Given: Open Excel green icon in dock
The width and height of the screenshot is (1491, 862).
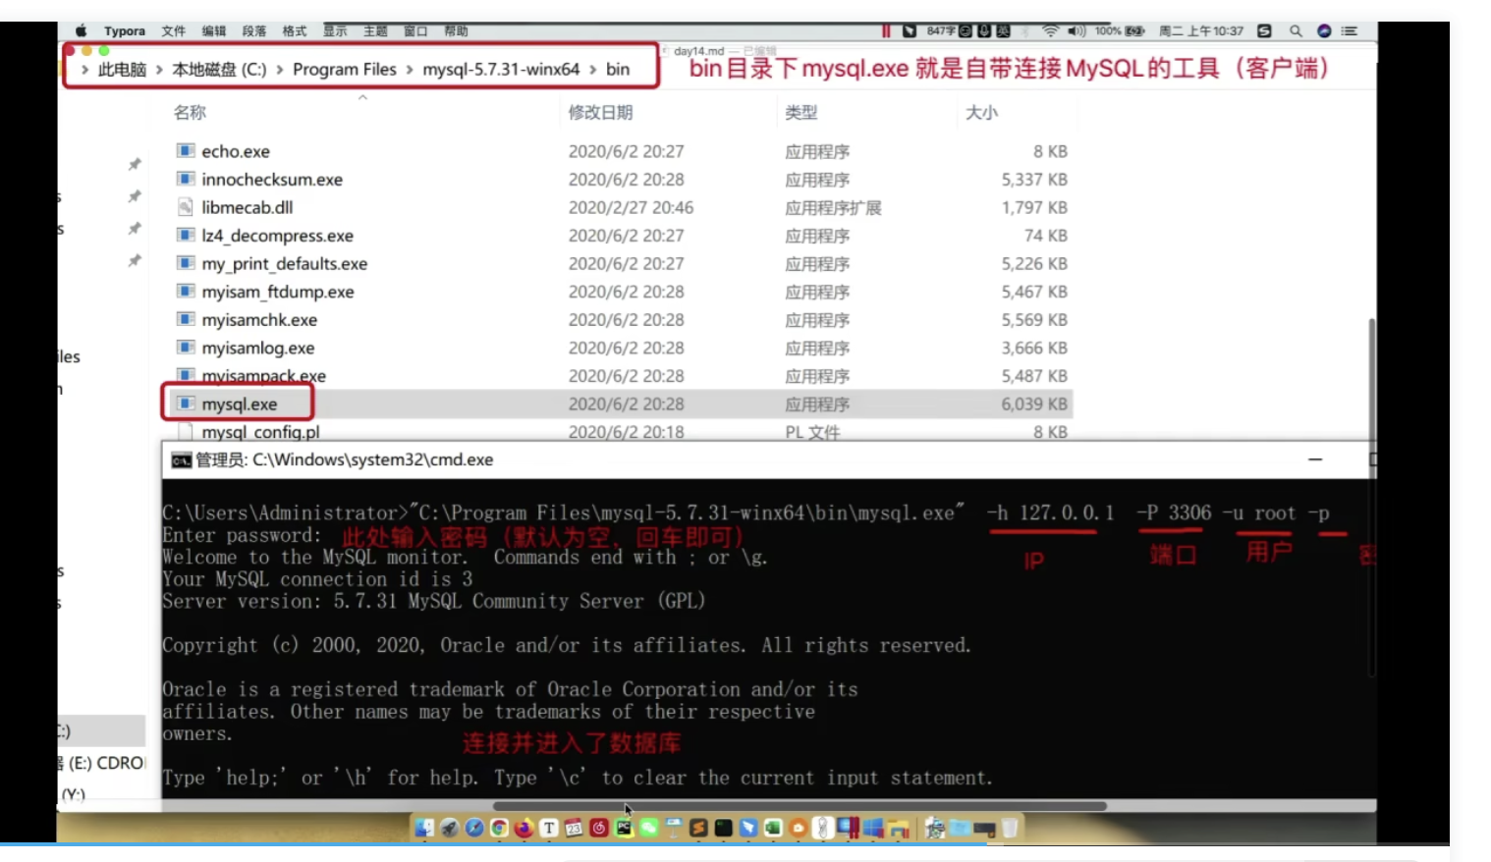Looking at the screenshot, I should [x=772, y=828].
